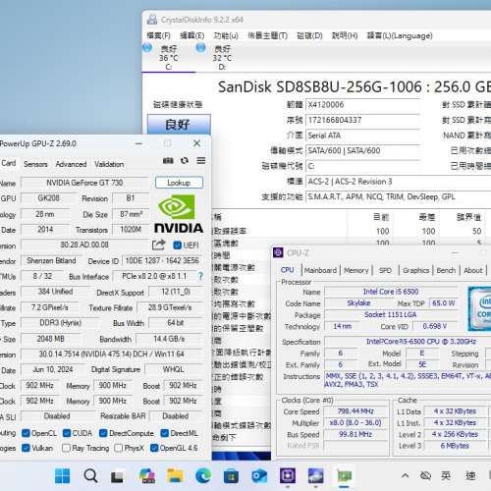Open the 佈景主題(T) menu in CrystalDiskInfo
This screenshot has width=491, height=491.
pos(267,35)
